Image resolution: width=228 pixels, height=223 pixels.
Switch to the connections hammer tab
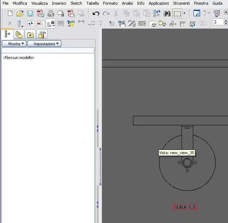pyautogui.click(x=42, y=34)
